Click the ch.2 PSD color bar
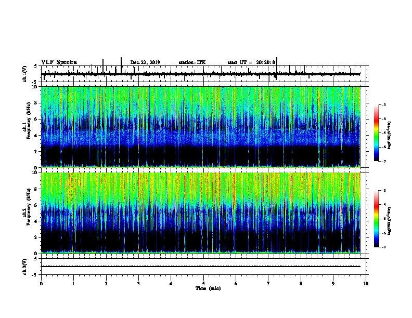Viewport: 412px width, 318px height. (x=377, y=219)
